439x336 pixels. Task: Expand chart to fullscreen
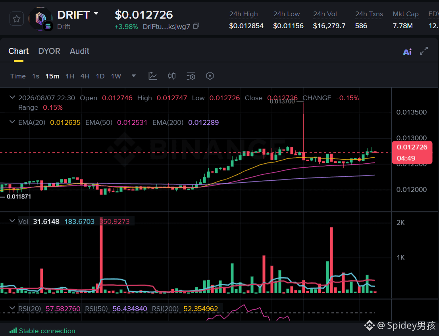pos(424,51)
